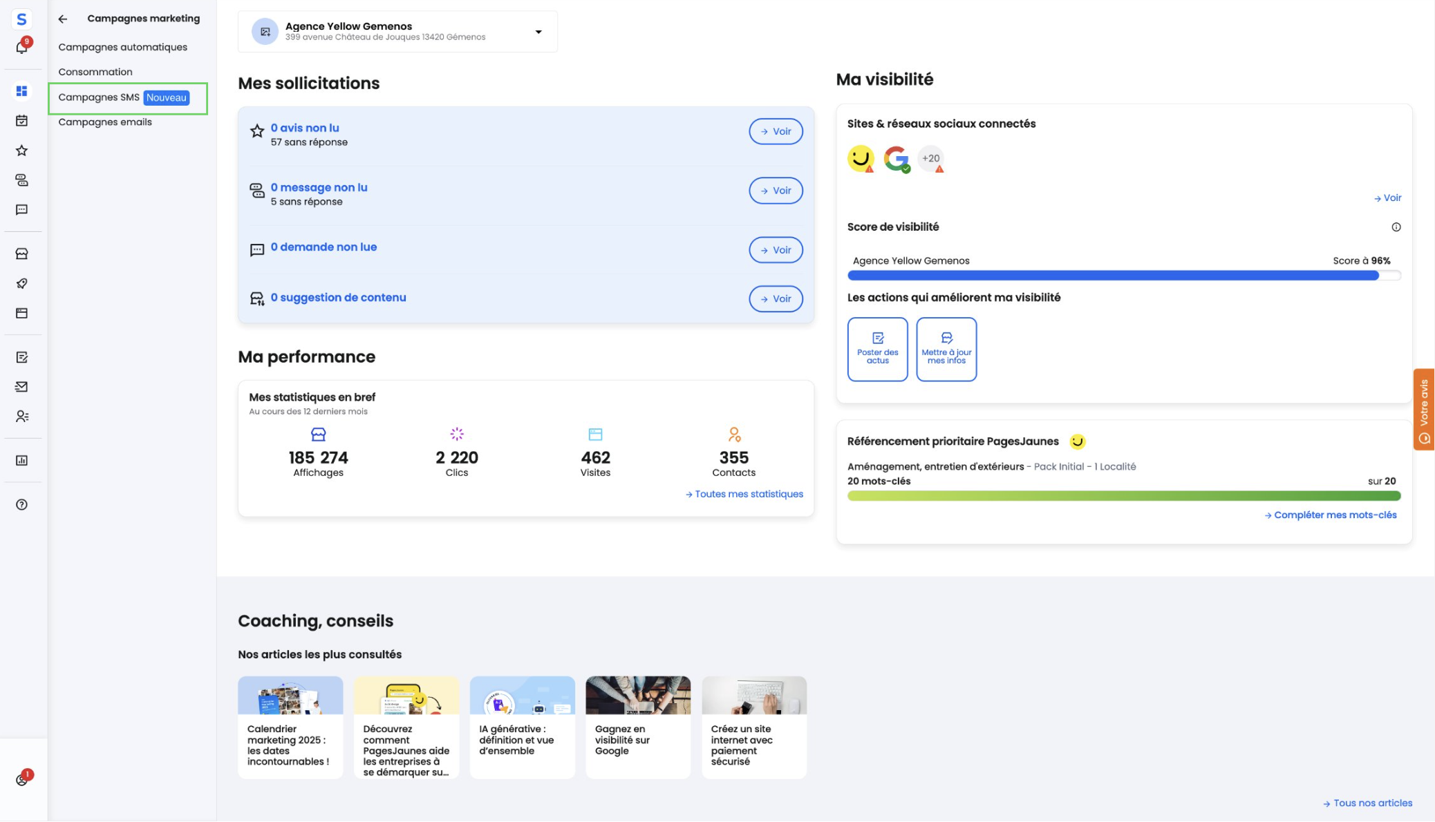1435x822 pixels.
Task: Click the green mots-clés progress bar
Action: coord(1124,496)
